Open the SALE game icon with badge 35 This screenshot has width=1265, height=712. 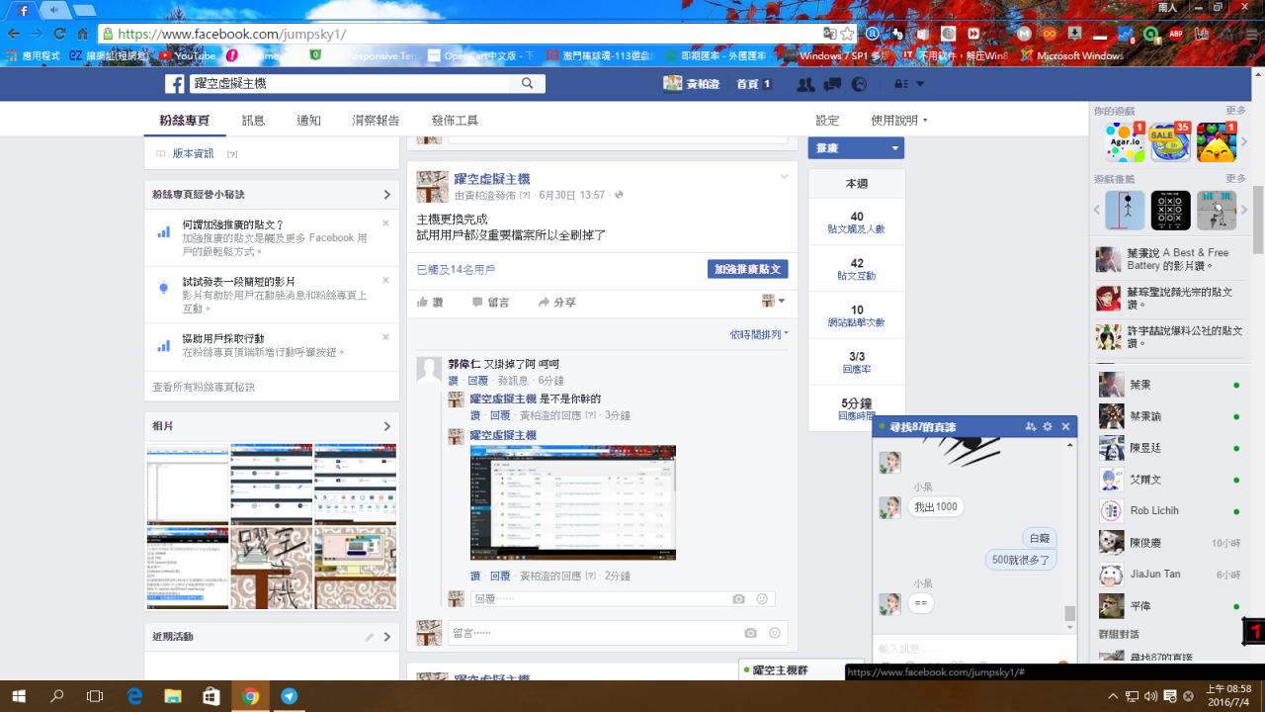[x=1170, y=142]
